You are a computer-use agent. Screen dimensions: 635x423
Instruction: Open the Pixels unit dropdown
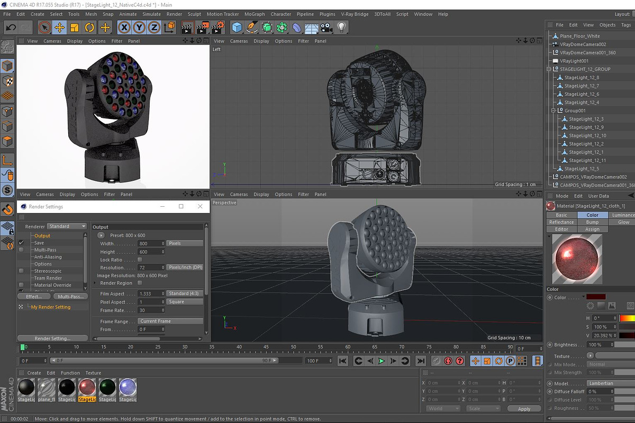pyautogui.click(x=185, y=243)
